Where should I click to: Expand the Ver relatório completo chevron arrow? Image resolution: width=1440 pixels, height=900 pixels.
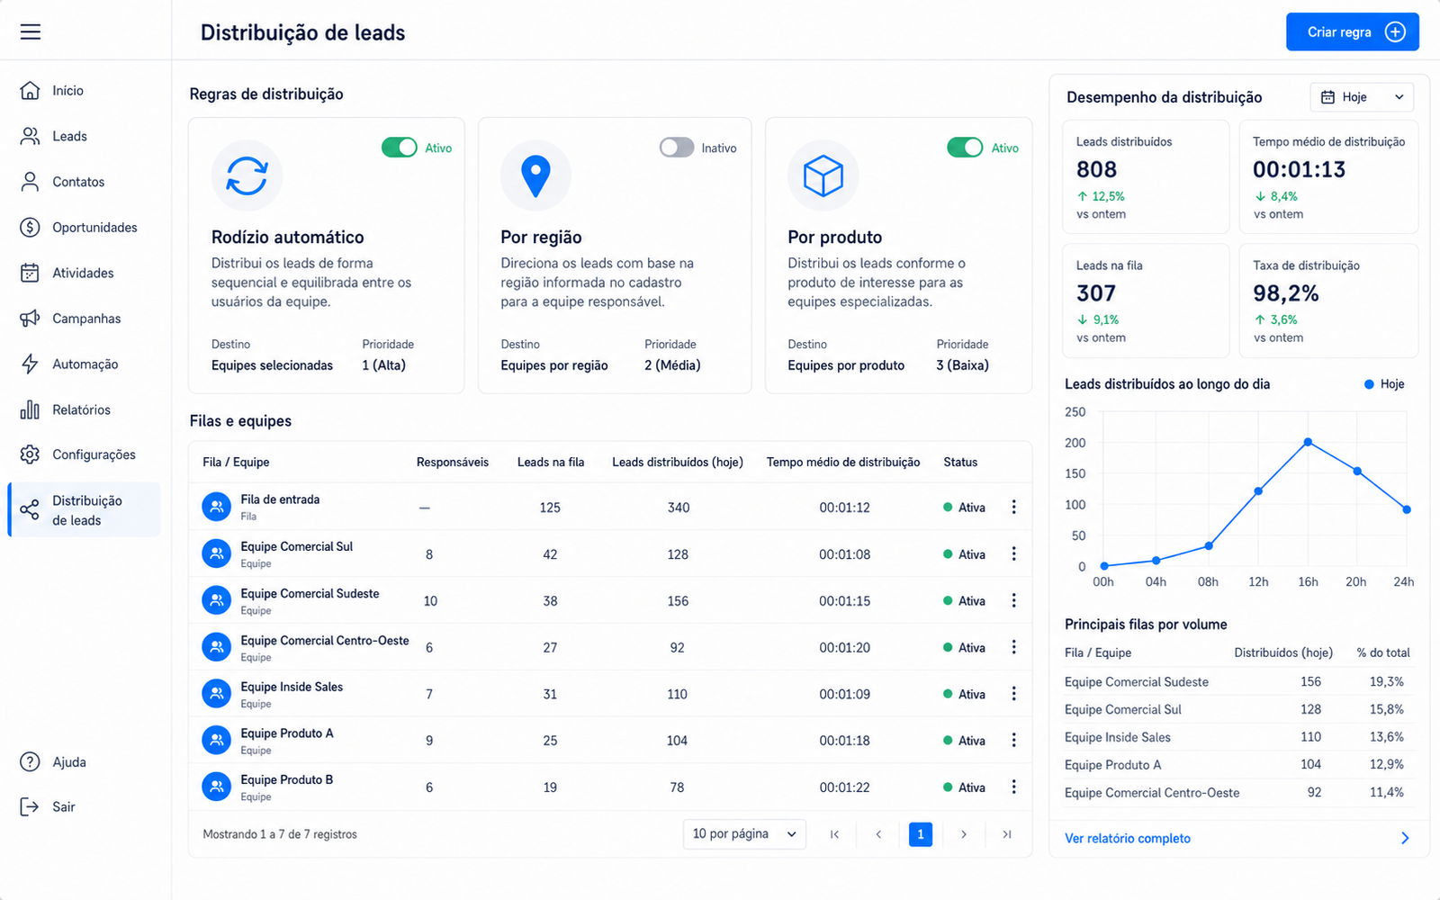point(1405,838)
